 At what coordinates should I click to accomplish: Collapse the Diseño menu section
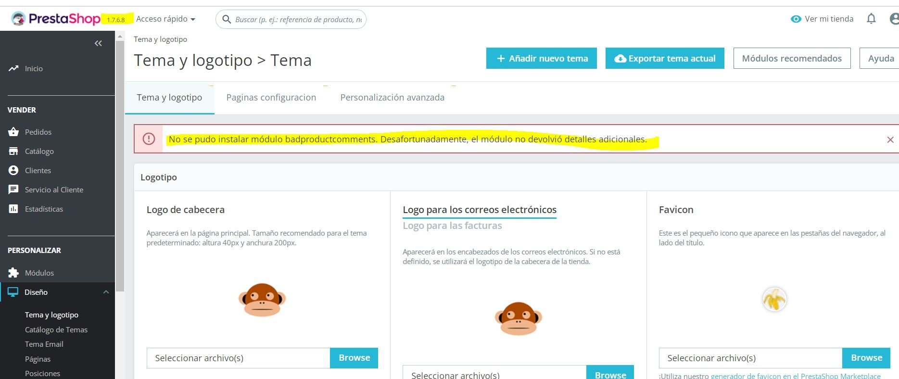tap(106, 292)
